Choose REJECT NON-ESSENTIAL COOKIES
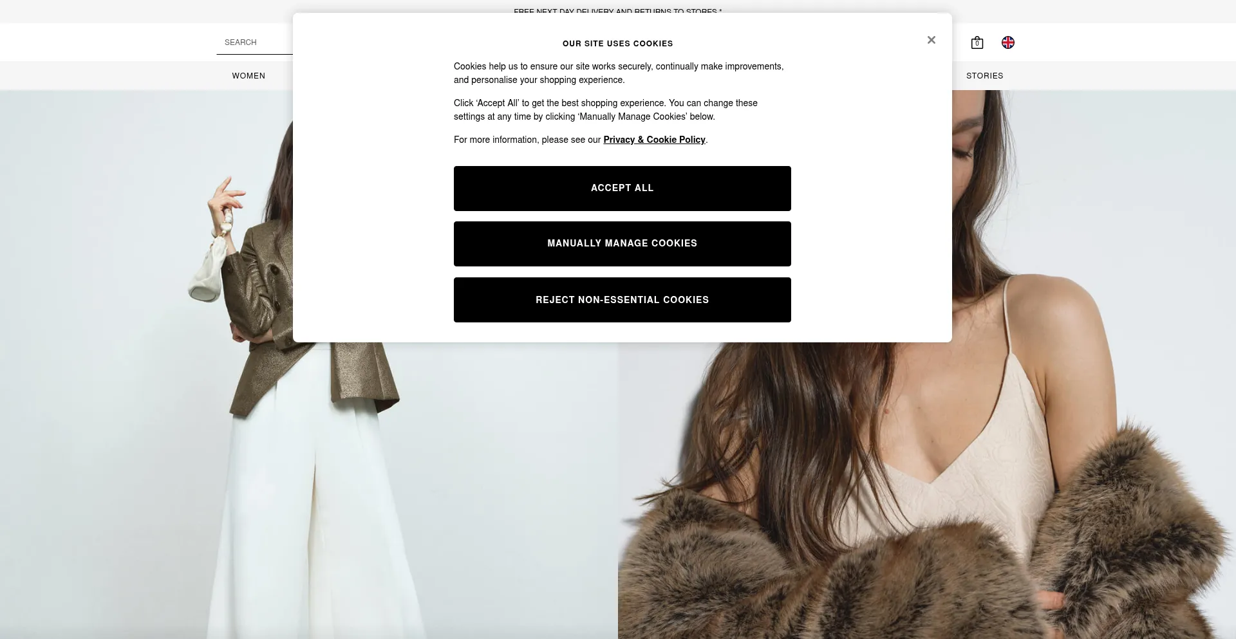 point(623,300)
